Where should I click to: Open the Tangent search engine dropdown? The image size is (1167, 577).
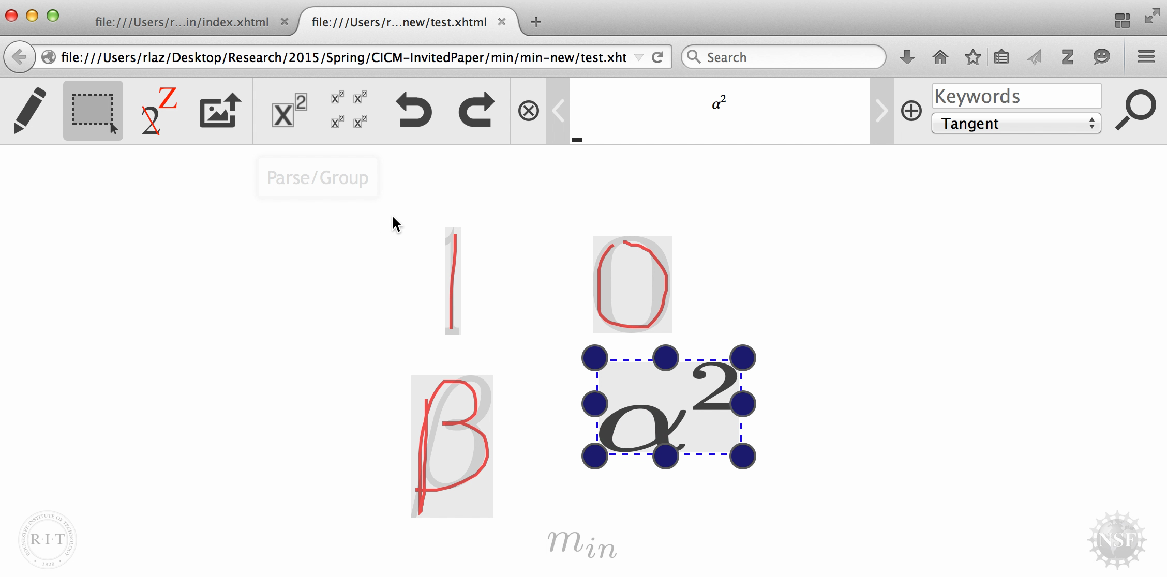(x=1016, y=124)
